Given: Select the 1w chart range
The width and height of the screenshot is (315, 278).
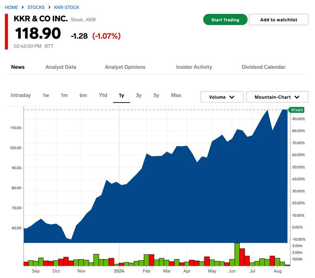Looking at the screenshot, I should click(46, 95).
